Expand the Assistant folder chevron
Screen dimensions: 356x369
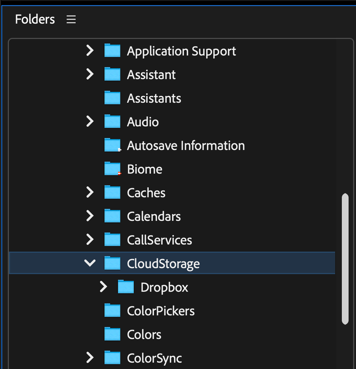pos(90,74)
